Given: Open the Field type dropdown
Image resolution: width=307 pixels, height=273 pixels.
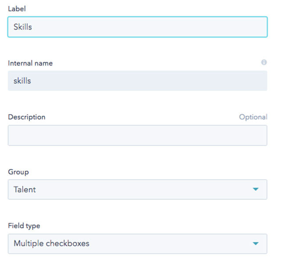Looking at the screenshot, I should tap(137, 244).
